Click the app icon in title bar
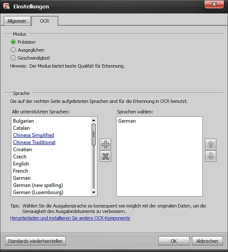Screen dimensions: 228x252 pyautogui.click(x=6, y=6)
